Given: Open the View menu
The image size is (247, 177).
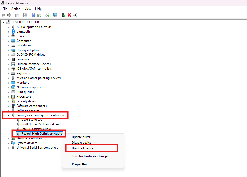Looking at the screenshot, I should pyautogui.click(x=28, y=9).
